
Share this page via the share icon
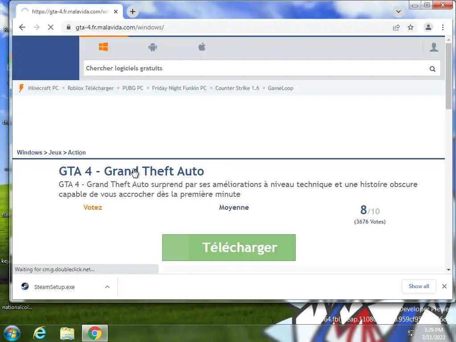click(396, 27)
